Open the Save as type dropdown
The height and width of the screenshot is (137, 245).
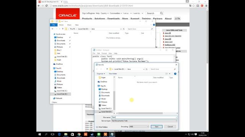[144, 121]
